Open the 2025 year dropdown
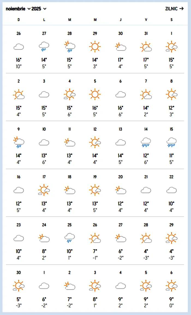The width and height of the screenshot is (191, 315). tap(39, 9)
